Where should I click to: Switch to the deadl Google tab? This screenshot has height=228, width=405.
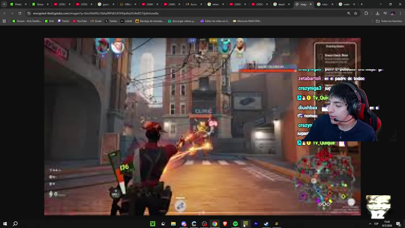coord(281,4)
